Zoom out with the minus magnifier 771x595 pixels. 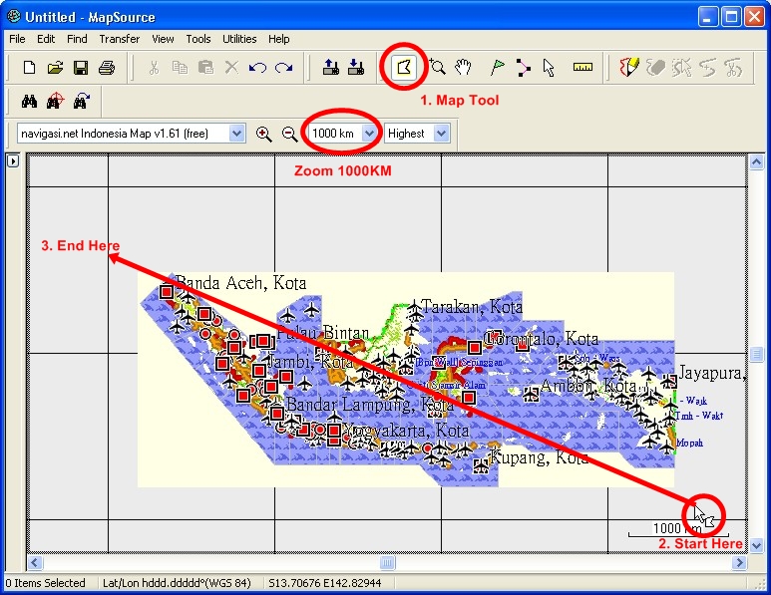[289, 134]
